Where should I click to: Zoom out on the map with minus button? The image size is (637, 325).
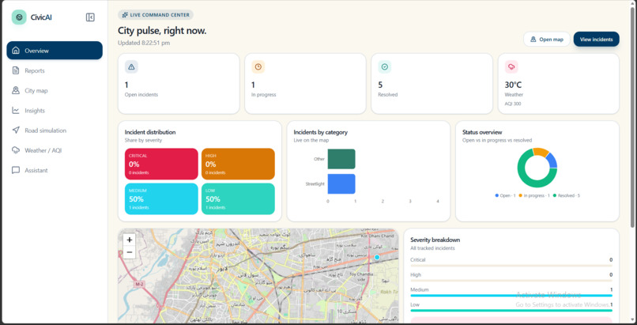click(129, 252)
